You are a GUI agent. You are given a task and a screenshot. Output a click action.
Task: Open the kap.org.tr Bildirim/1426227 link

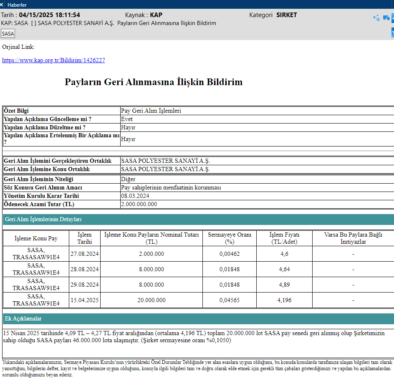(x=53, y=60)
